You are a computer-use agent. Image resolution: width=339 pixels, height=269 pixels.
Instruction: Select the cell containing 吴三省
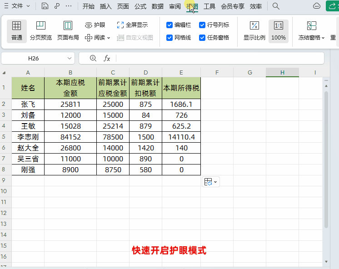[28, 159]
